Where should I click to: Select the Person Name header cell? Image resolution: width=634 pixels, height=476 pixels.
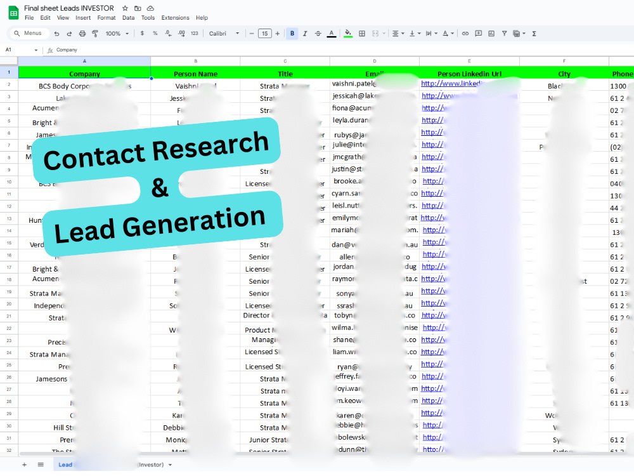coord(196,74)
